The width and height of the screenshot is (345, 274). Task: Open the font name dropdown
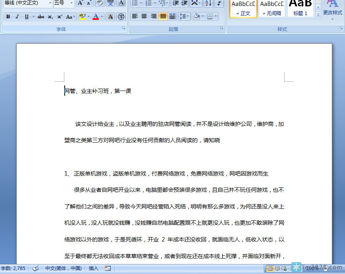coord(51,4)
